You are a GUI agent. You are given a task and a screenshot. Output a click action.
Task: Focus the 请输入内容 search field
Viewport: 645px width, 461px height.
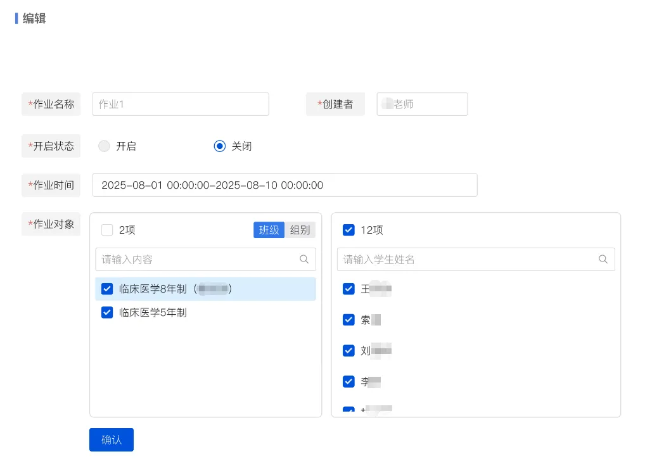click(x=206, y=259)
